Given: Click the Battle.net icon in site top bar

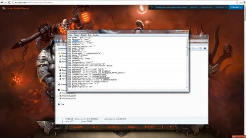Looking at the screenshot, I should click(151, 7).
